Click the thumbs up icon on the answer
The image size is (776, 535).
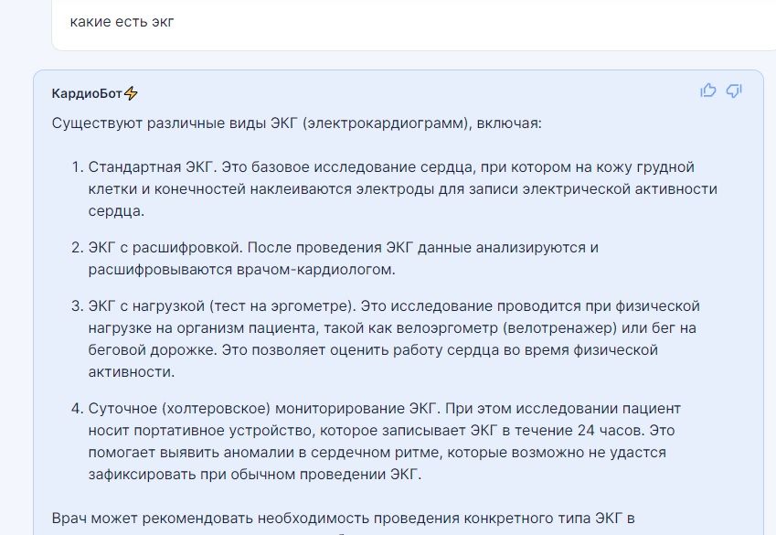(x=708, y=91)
